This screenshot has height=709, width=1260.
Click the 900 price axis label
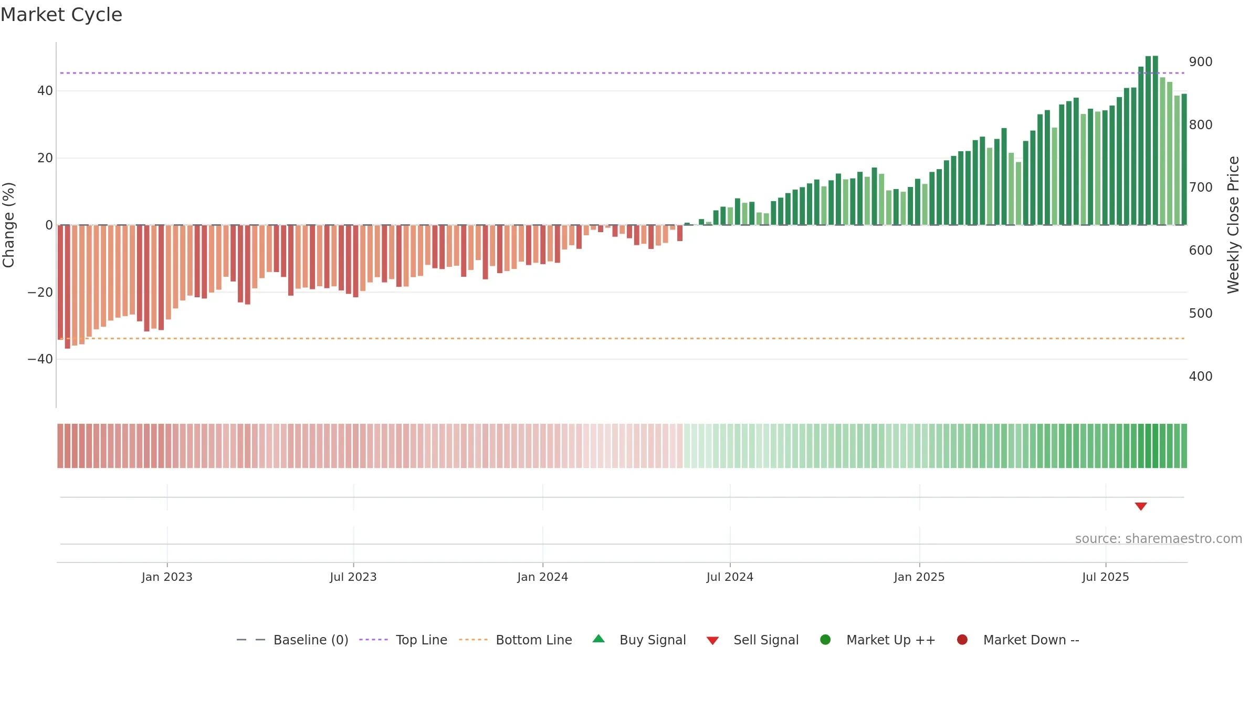[x=1201, y=61]
